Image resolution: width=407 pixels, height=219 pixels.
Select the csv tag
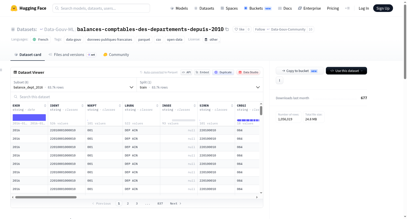[x=158, y=39]
